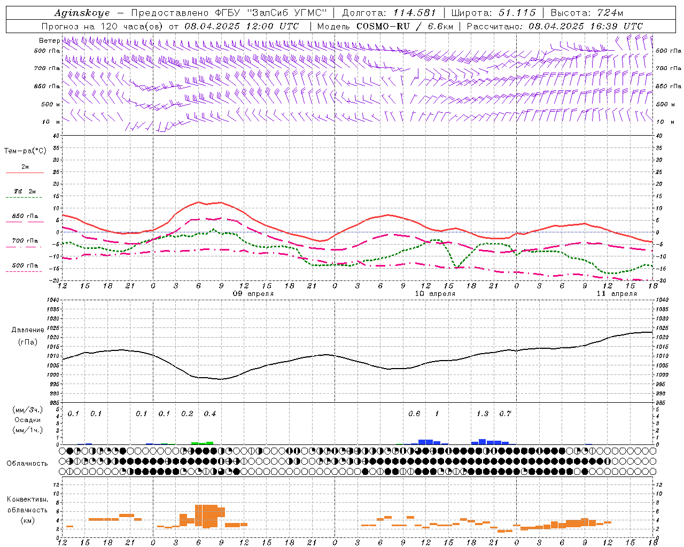This screenshot has width=684, height=547.
Task: Click the latitude value "Широта: 51.115"
Action: coord(493,13)
